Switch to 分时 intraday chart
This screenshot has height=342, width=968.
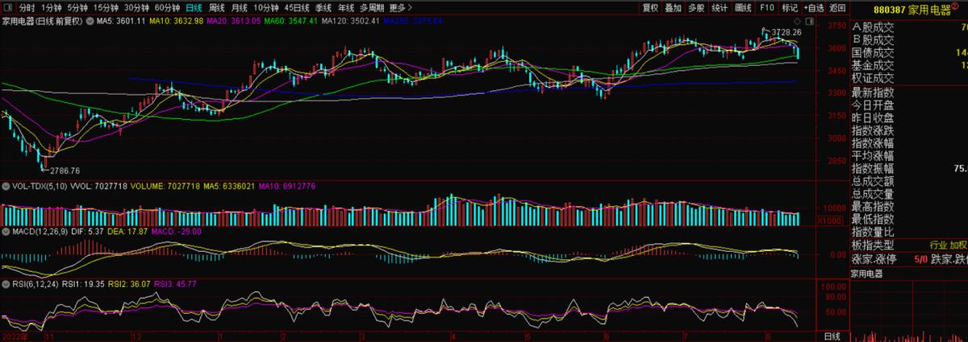click(x=27, y=7)
